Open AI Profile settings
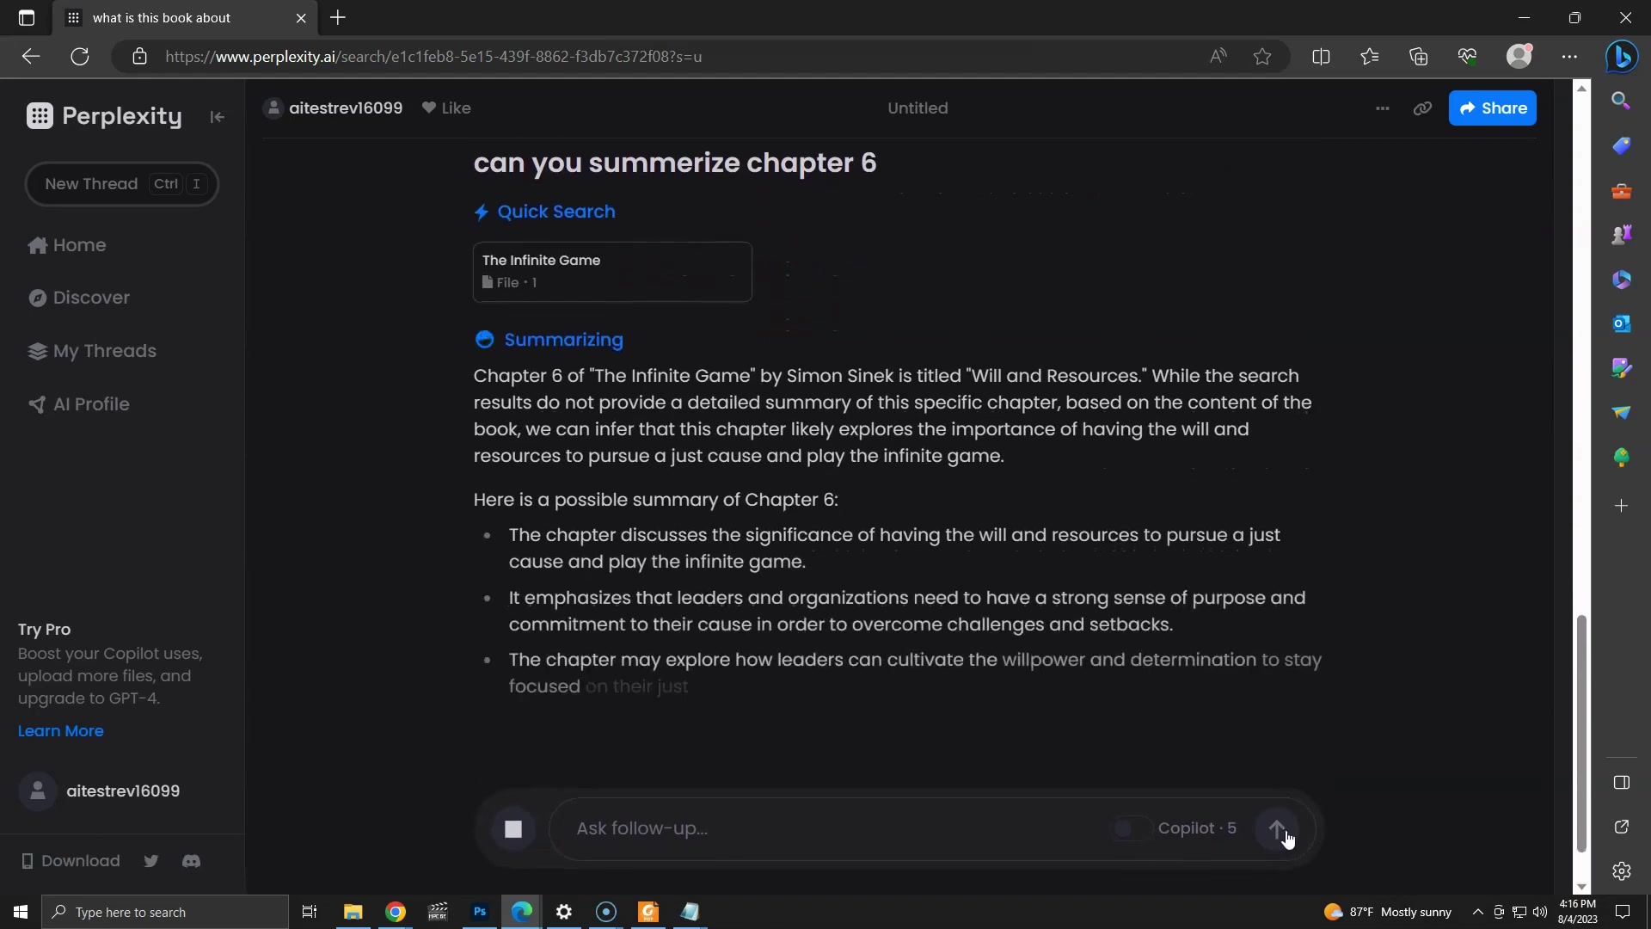 click(79, 404)
